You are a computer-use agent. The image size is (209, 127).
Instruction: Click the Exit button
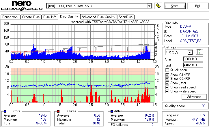click(x=198, y=6)
